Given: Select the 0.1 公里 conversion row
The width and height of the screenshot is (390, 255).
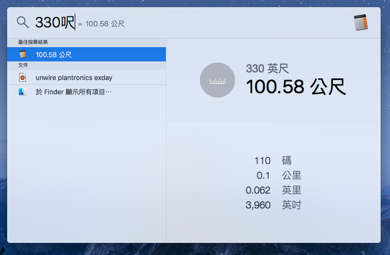Looking at the screenshot, I should (273, 175).
